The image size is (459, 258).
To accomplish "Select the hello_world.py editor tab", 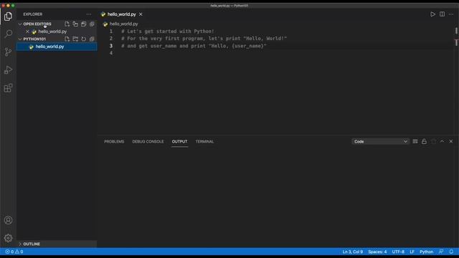I will click(122, 14).
